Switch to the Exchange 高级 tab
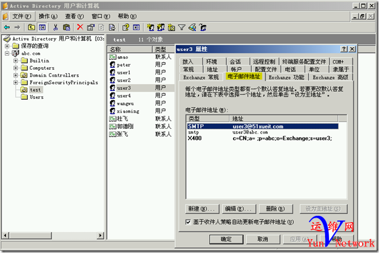This screenshot has height=253, width=379. point(330,78)
